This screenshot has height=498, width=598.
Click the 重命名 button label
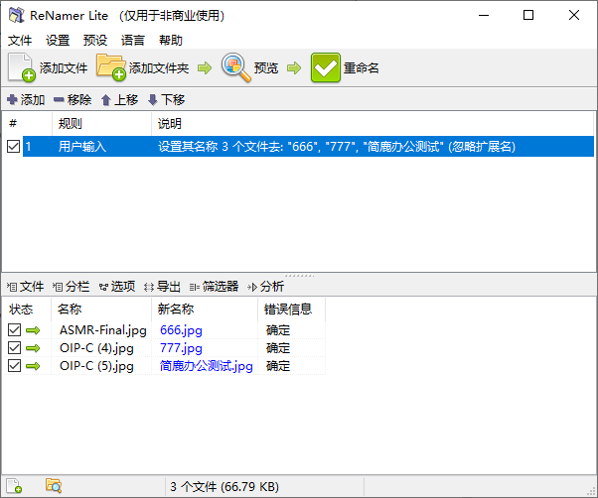coord(362,68)
